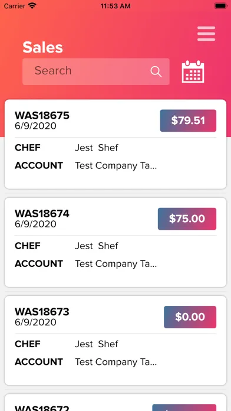This screenshot has width=231, height=411.
Task: Select sale WAS18675 order number
Action: [42, 115]
